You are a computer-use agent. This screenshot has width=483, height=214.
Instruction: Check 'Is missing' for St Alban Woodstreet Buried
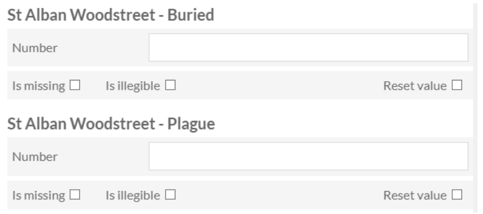75,85
